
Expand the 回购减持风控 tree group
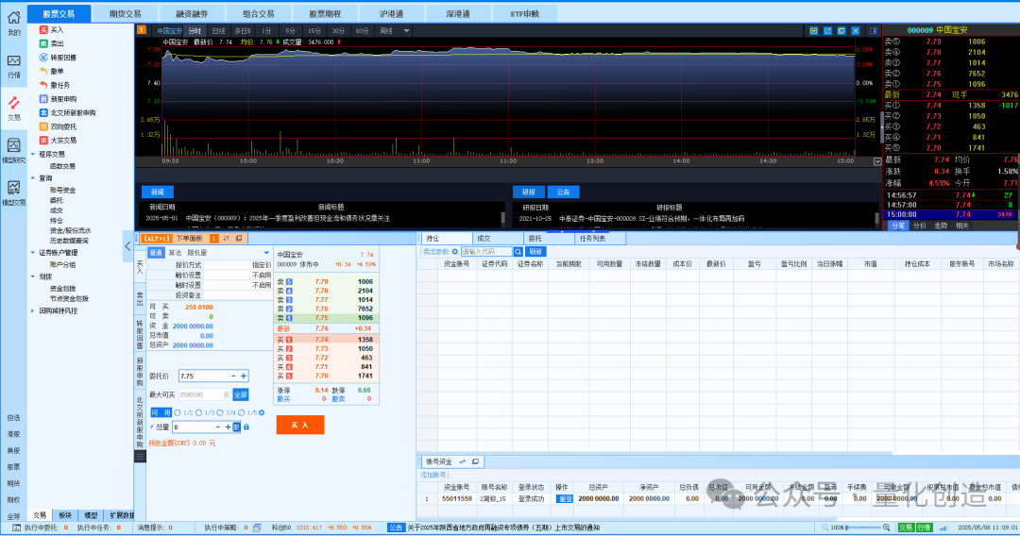pos(33,310)
